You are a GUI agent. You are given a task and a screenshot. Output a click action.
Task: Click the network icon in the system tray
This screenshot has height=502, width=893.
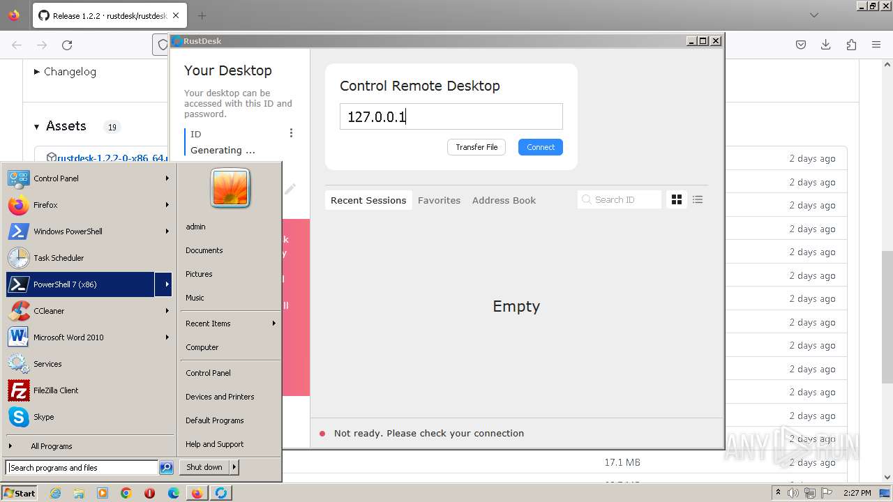point(810,493)
